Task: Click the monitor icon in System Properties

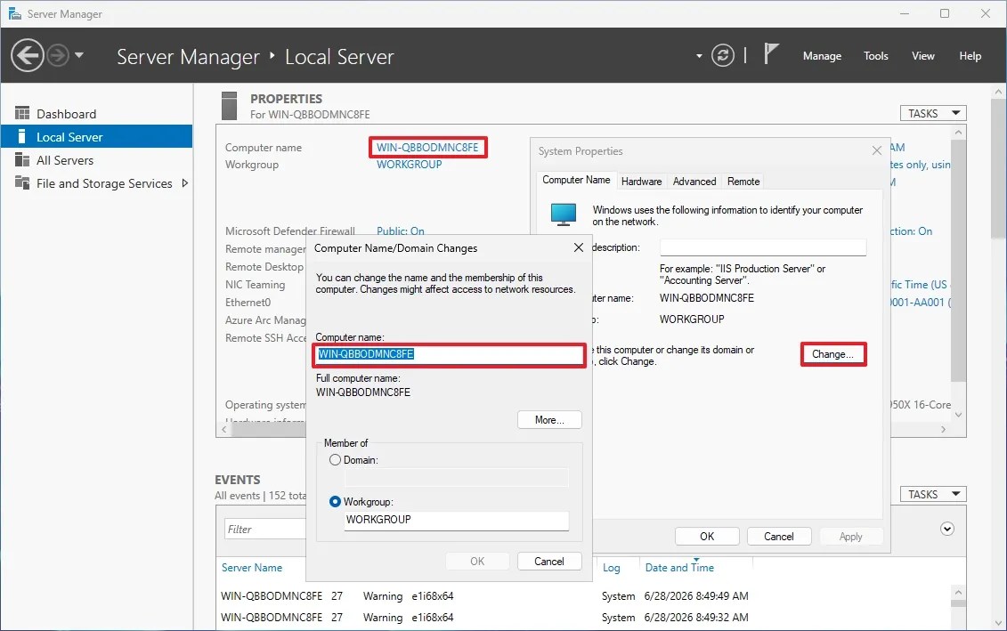Action: pyautogui.click(x=564, y=214)
